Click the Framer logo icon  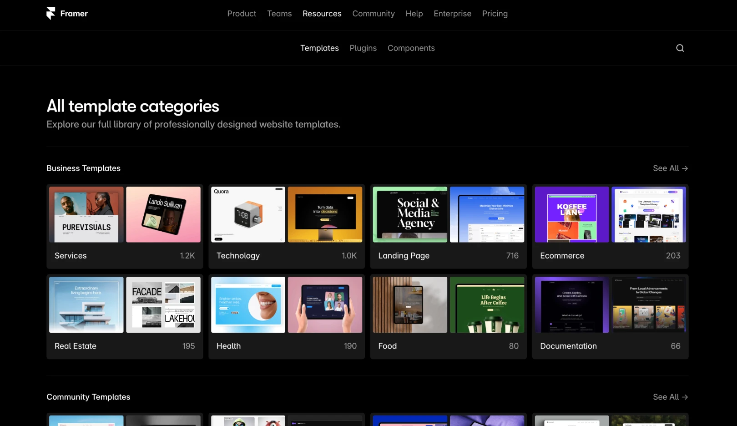[50, 14]
